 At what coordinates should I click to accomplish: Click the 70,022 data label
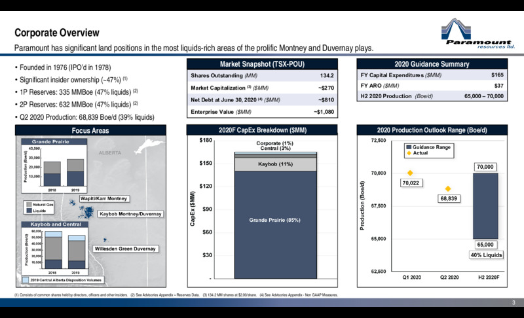pos(411,183)
